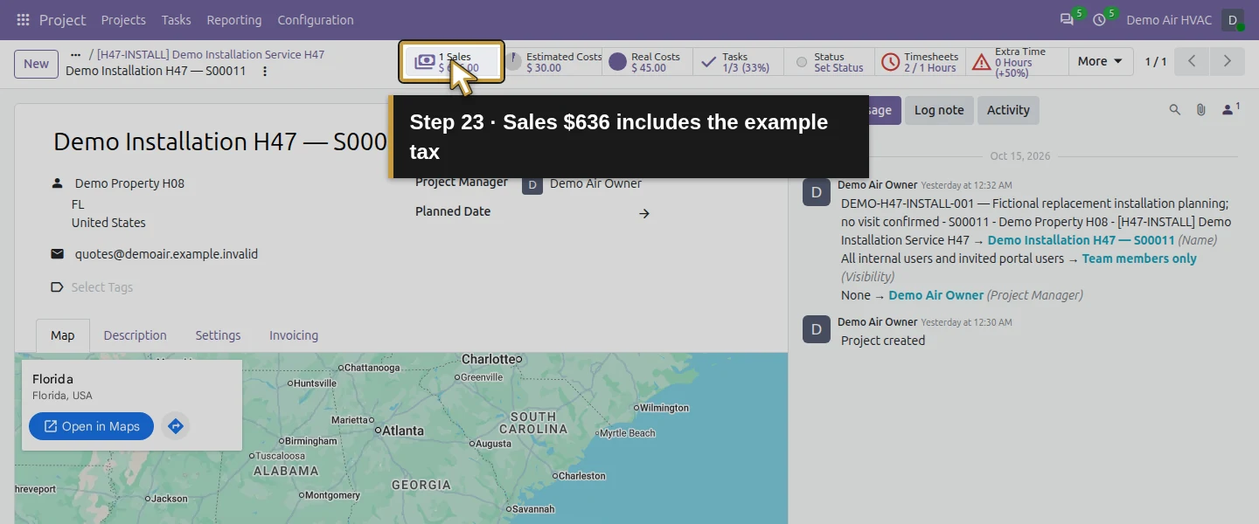
Task: Click the Team members only link
Action: tap(1139, 259)
